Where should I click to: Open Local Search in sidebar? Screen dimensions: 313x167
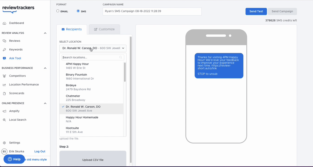tap(18, 120)
